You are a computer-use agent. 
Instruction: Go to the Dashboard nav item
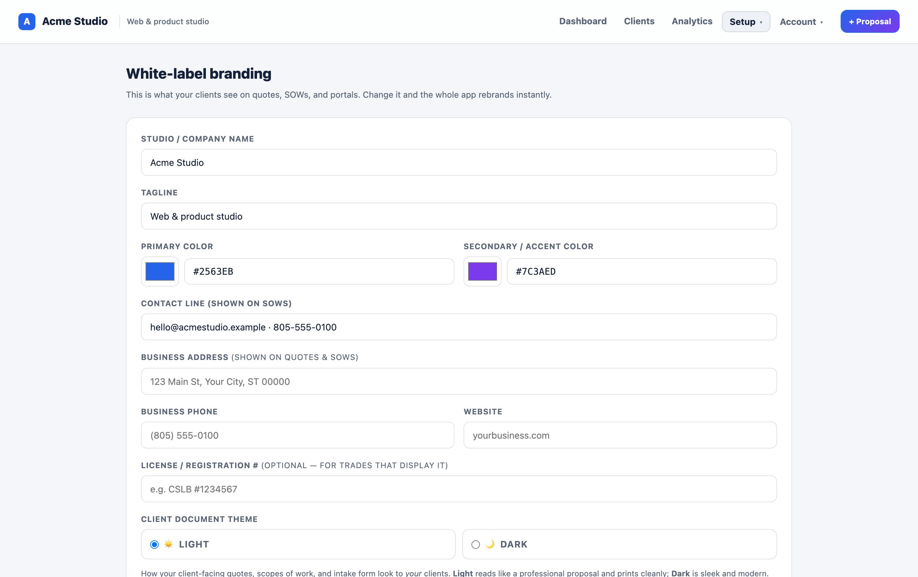[583, 21]
